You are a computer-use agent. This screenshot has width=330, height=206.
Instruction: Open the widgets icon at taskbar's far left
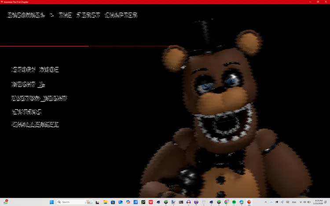[x=6, y=202]
